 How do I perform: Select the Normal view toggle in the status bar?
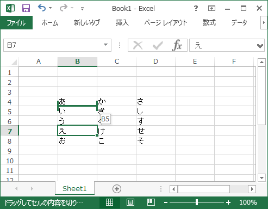[x=109, y=202]
